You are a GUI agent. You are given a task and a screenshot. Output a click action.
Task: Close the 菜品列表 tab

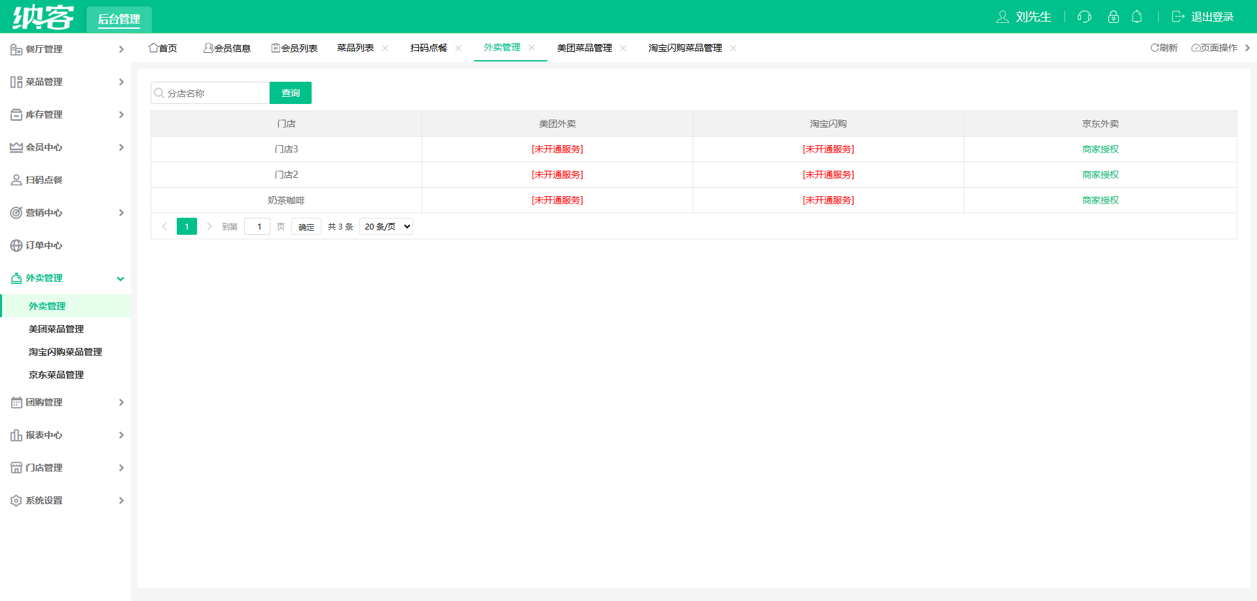point(385,48)
